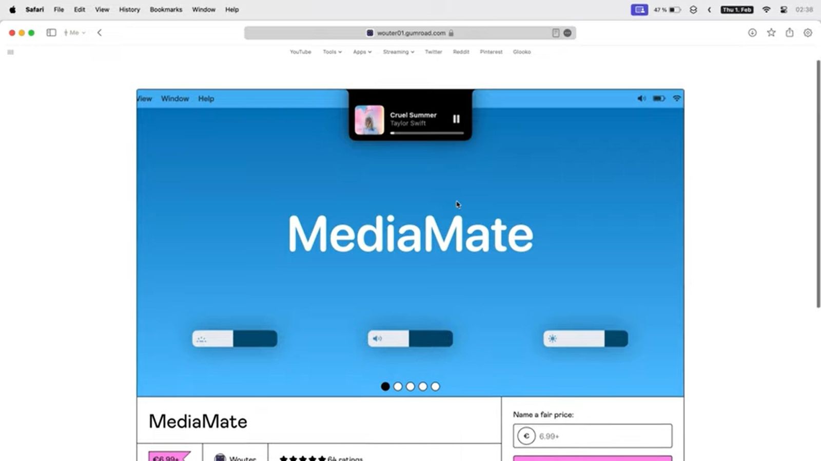Click the Name a fair price label
This screenshot has width=821, height=461.
[x=543, y=414]
